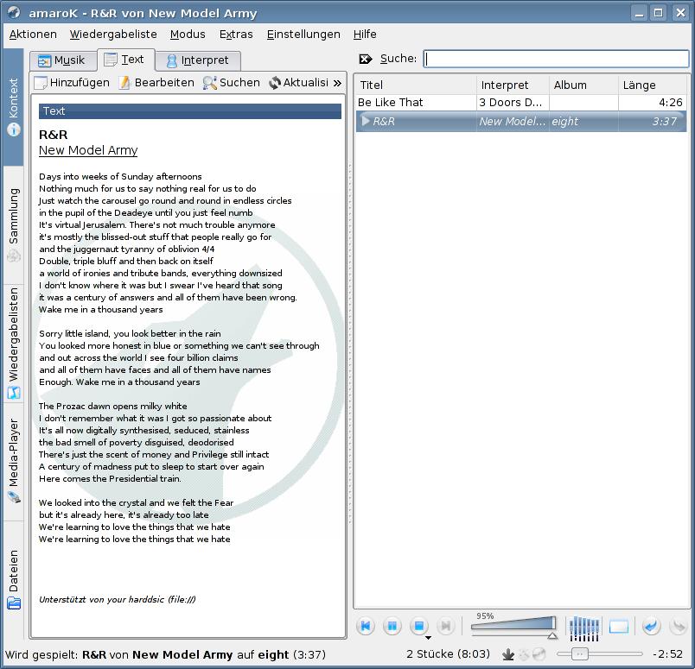Follow the New Model Army artist link
This screenshot has width=695, height=669.
(x=88, y=150)
